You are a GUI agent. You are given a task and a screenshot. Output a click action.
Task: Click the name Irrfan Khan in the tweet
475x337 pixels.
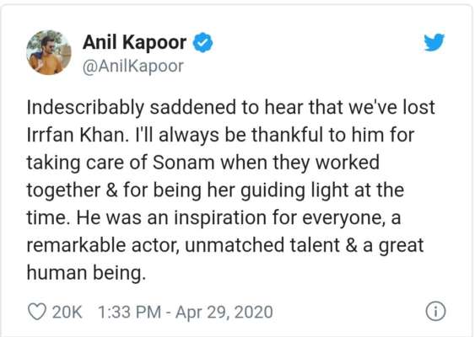pos(75,135)
